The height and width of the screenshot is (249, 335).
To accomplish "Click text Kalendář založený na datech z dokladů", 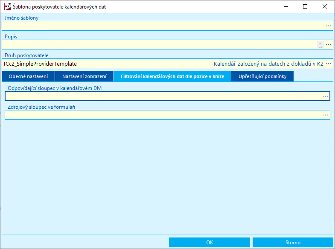I will click(268, 64).
